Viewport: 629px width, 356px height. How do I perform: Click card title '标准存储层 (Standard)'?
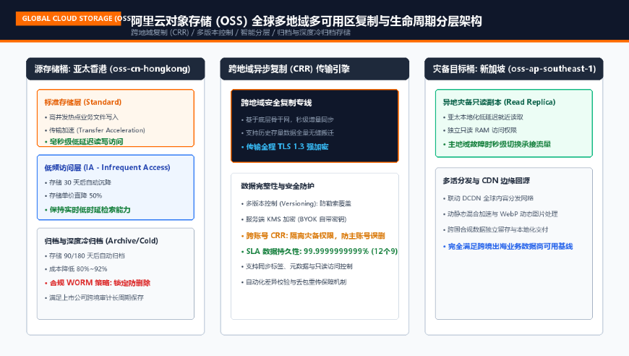coord(83,102)
